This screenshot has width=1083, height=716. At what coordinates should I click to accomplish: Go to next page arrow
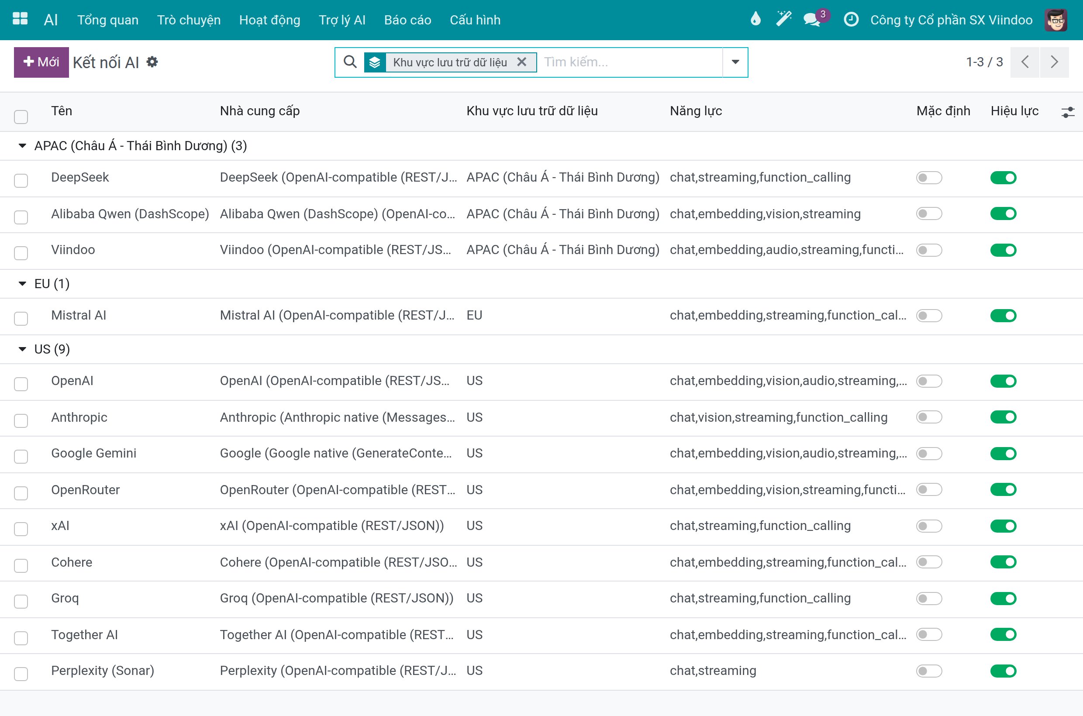pos(1055,62)
